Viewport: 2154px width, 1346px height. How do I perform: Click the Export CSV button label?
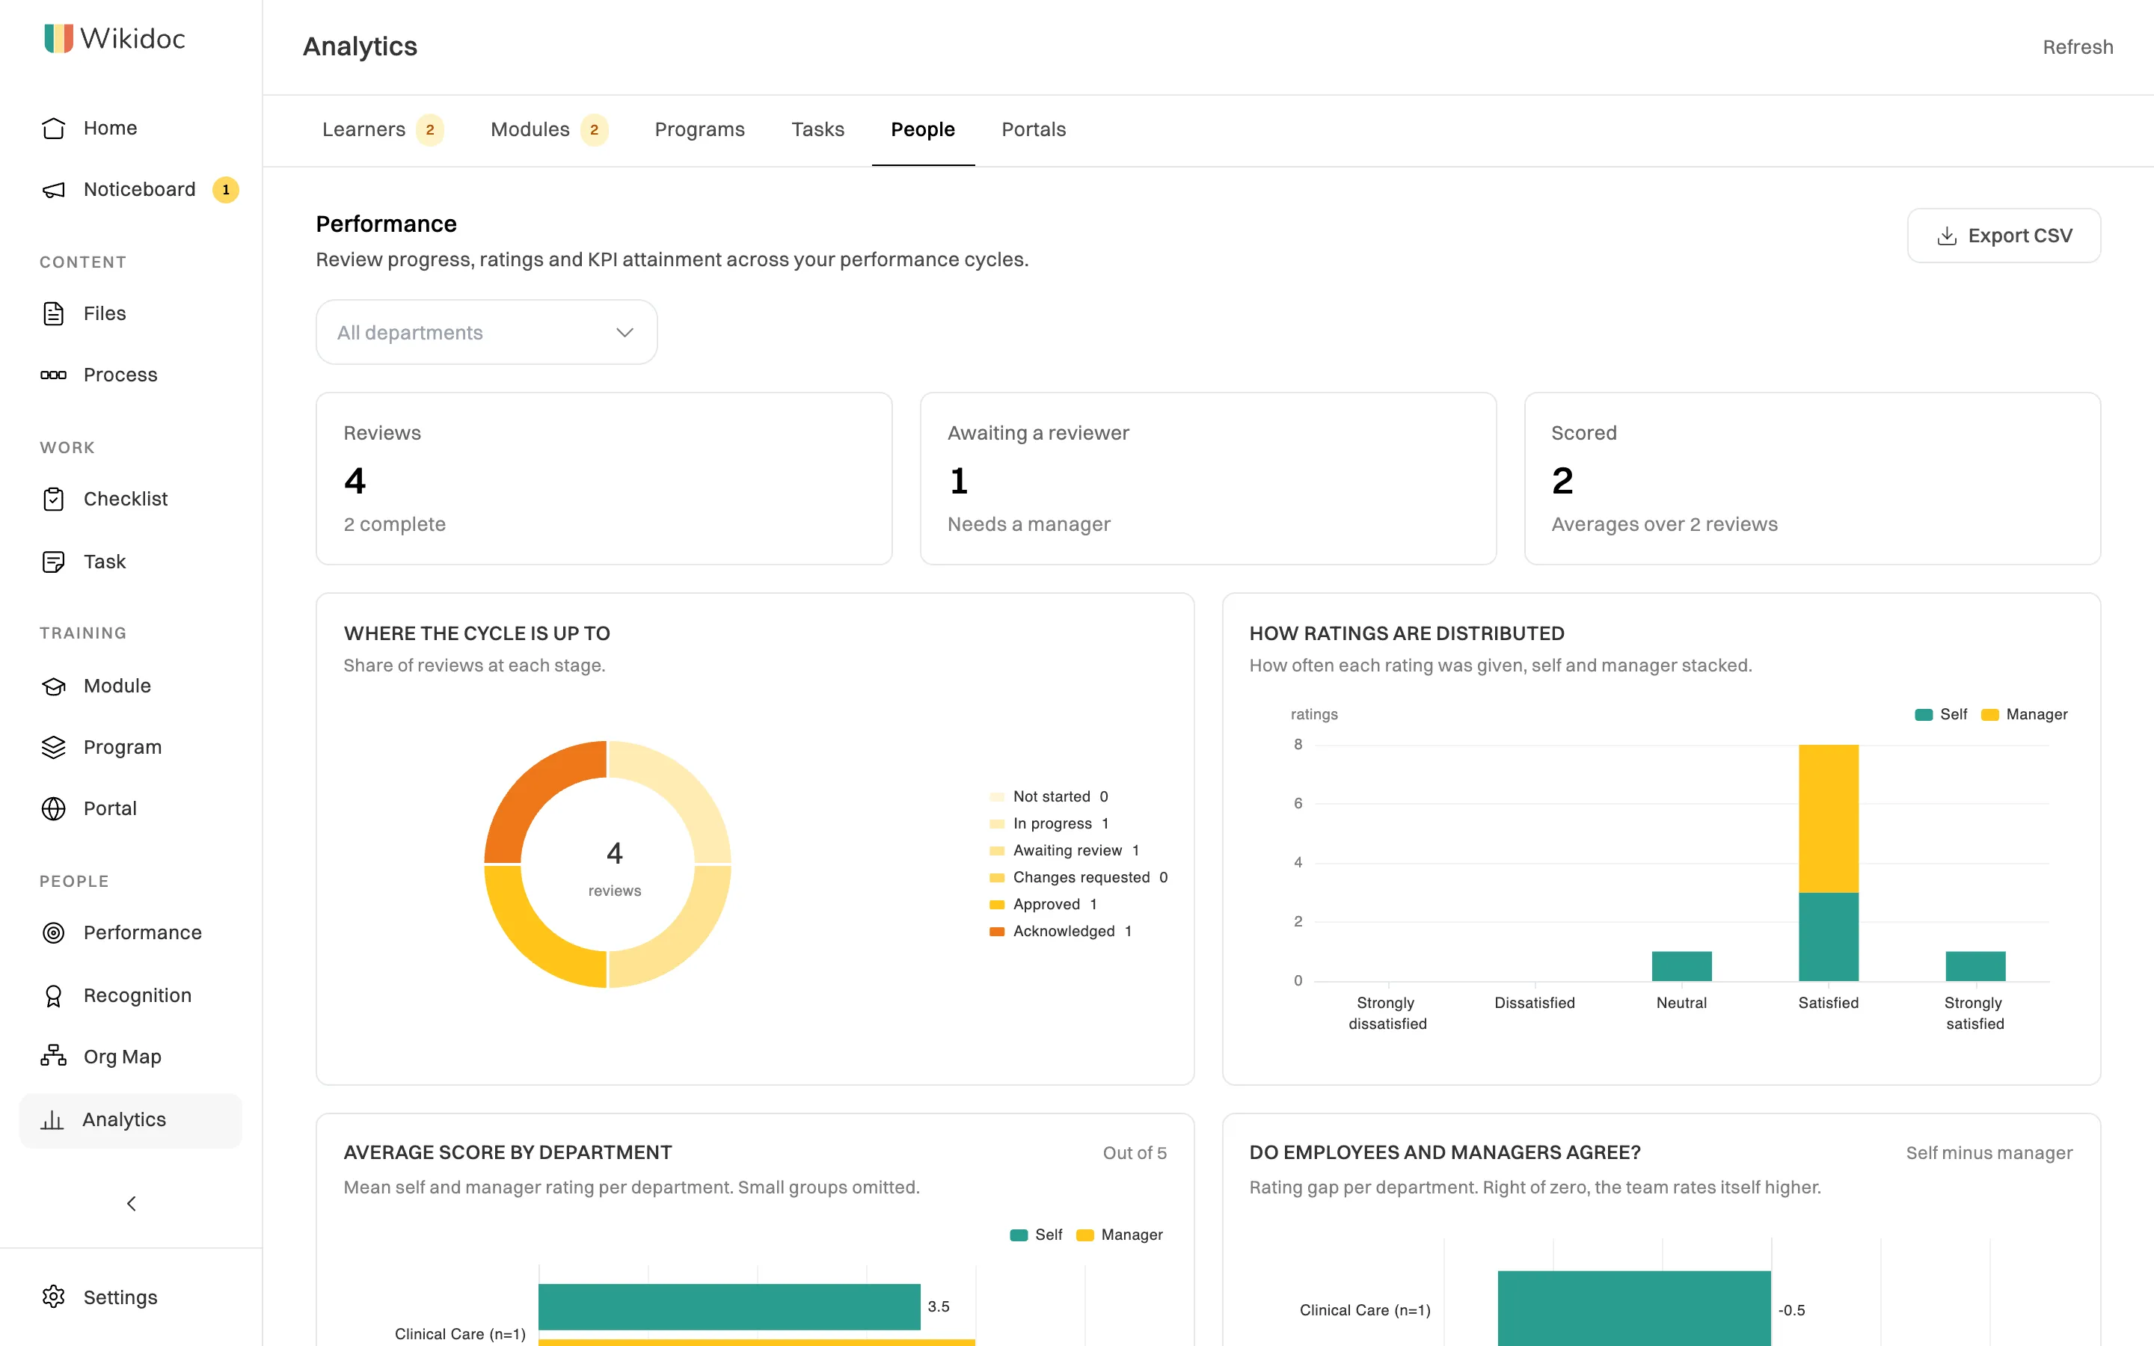click(x=2019, y=236)
